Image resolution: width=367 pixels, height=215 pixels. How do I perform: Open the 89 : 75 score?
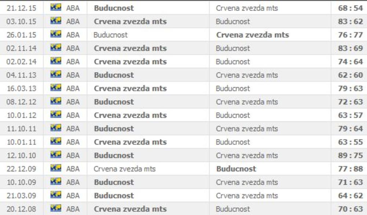(350, 155)
